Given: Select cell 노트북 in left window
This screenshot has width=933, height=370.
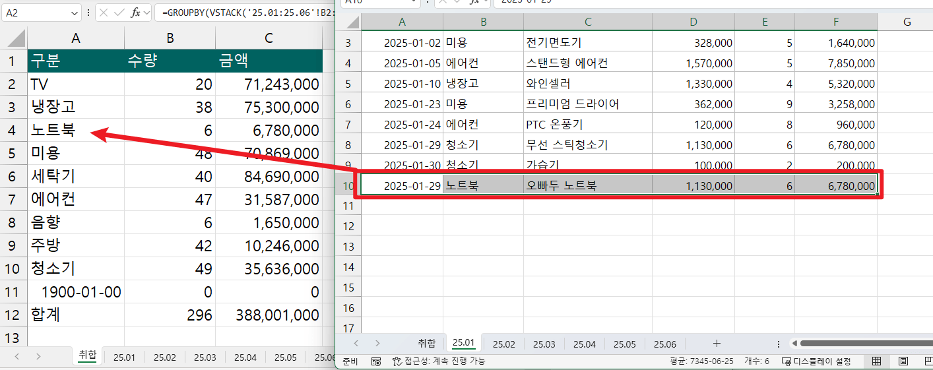Looking at the screenshot, I should pyautogui.click(x=76, y=131).
